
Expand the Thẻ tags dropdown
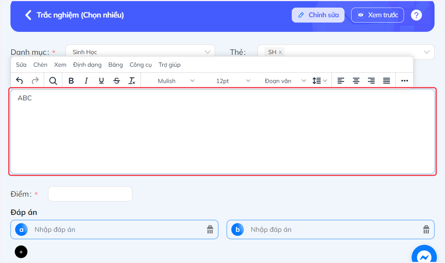click(426, 52)
